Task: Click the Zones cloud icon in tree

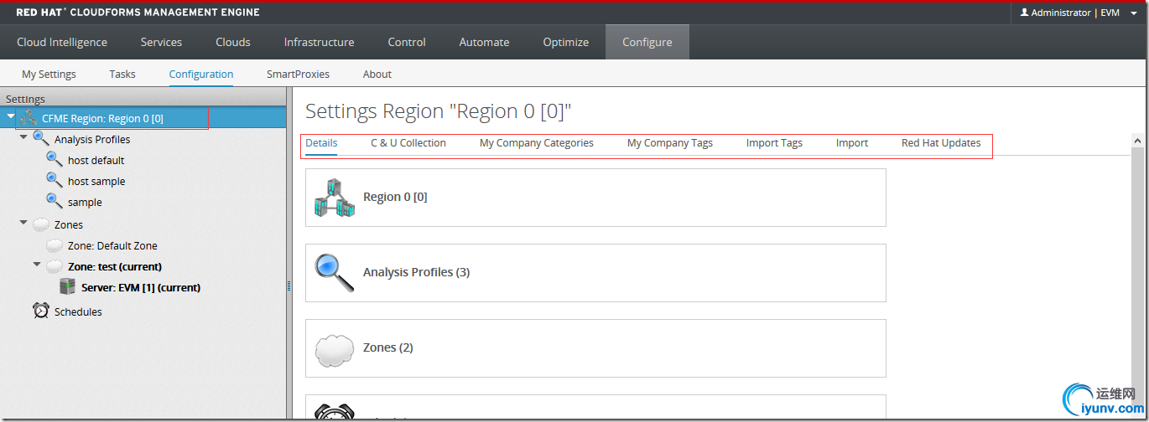Action: click(x=41, y=224)
